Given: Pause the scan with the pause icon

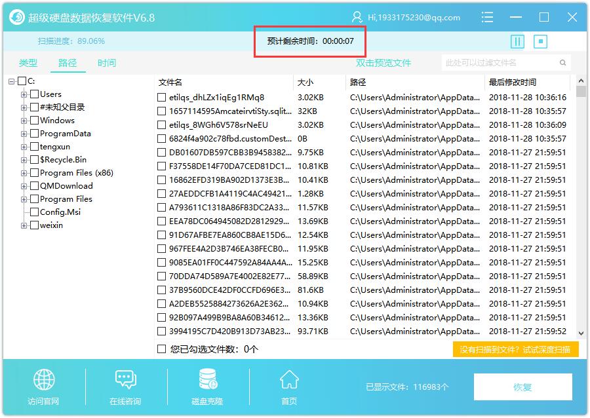Looking at the screenshot, I should 517,41.
